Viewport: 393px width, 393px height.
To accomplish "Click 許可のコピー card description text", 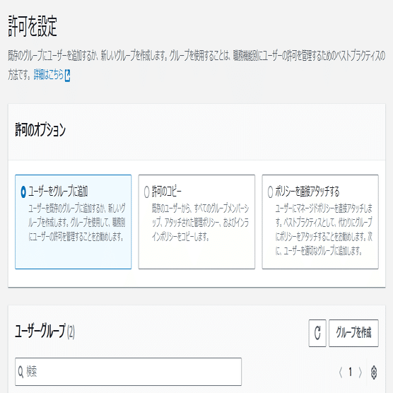I will coord(200,223).
